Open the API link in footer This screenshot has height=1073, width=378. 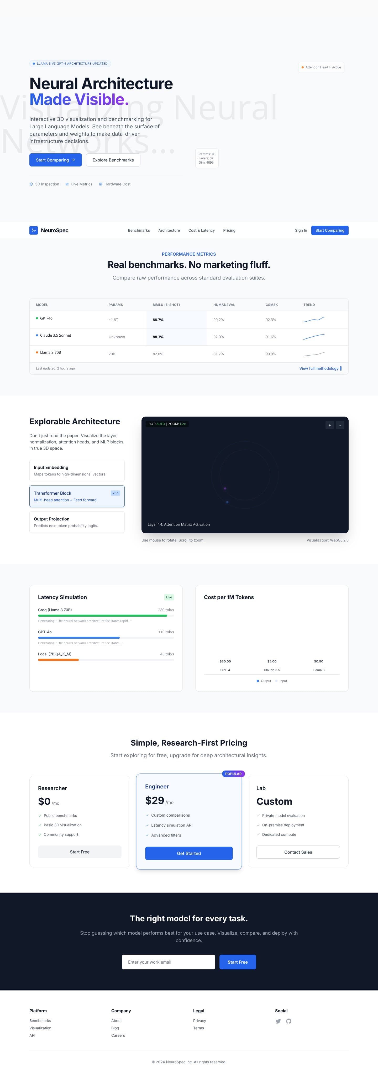(x=33, y=1035)
